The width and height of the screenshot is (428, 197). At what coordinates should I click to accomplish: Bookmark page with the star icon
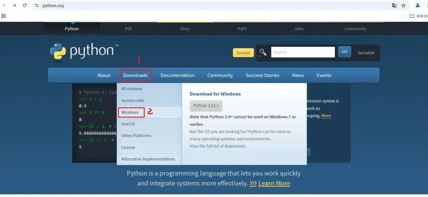coord(404,6)
